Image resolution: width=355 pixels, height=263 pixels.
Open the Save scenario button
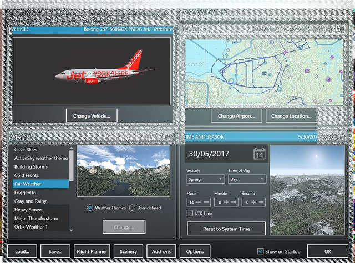pos(55,251)
